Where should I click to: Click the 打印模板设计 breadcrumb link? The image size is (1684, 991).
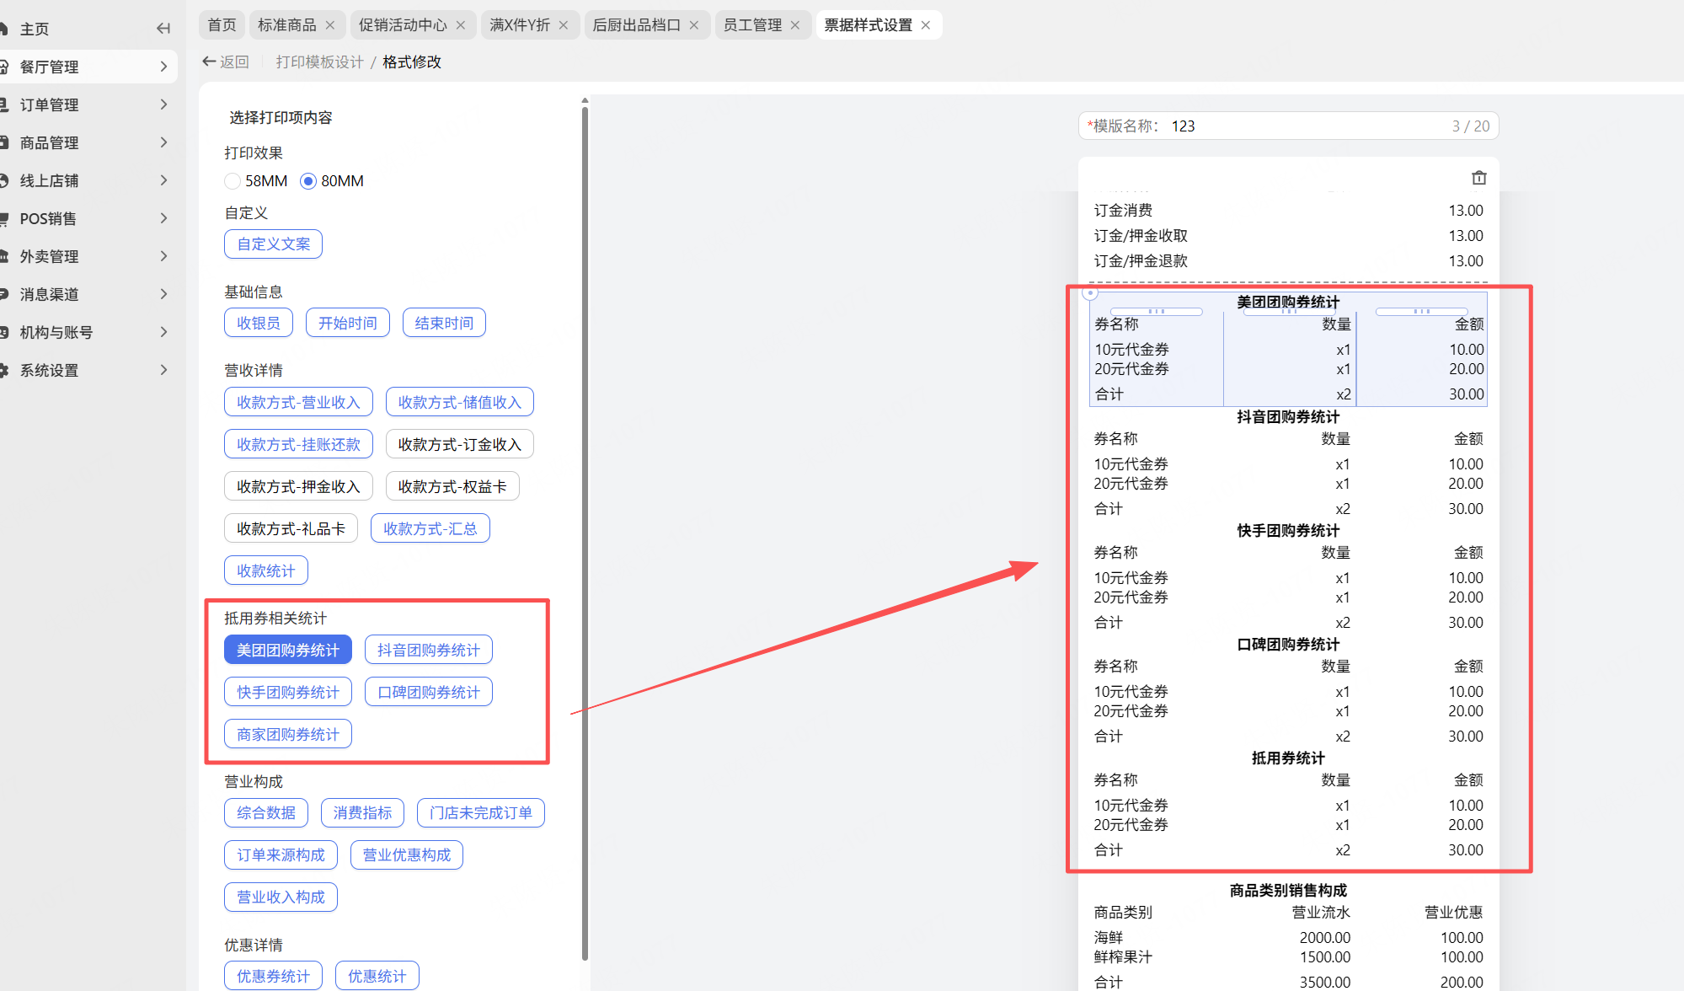tap(319, 62)
